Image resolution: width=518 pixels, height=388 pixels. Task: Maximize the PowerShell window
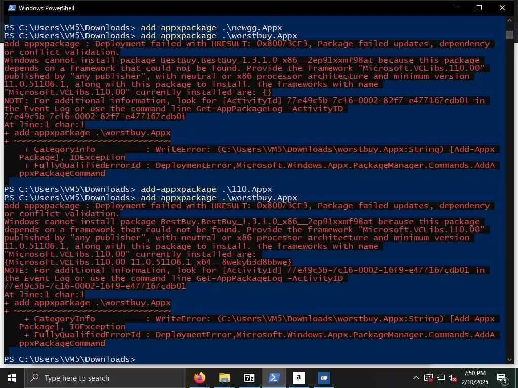479,8
